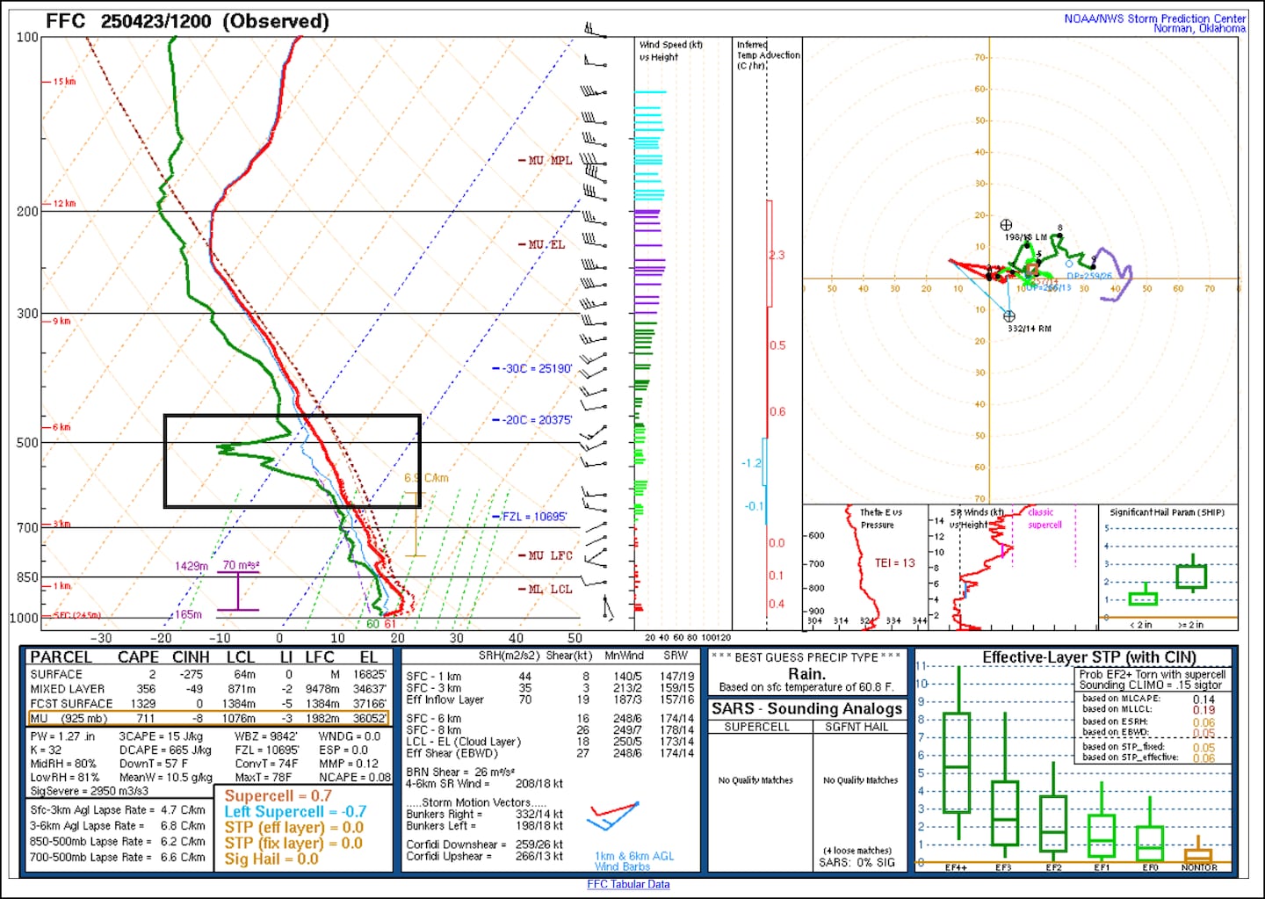This screenshot has width=1265, height=899.
Task: Click '700-500mb Lapse Rate' row
Action: [118, 857]
